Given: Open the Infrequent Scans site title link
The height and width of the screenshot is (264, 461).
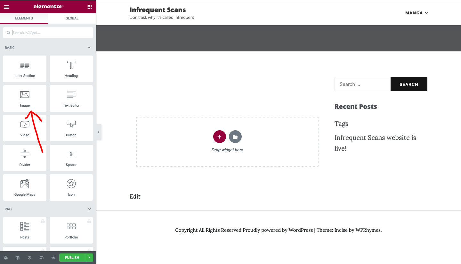Looking at the screenshot, I should (158, 10).
